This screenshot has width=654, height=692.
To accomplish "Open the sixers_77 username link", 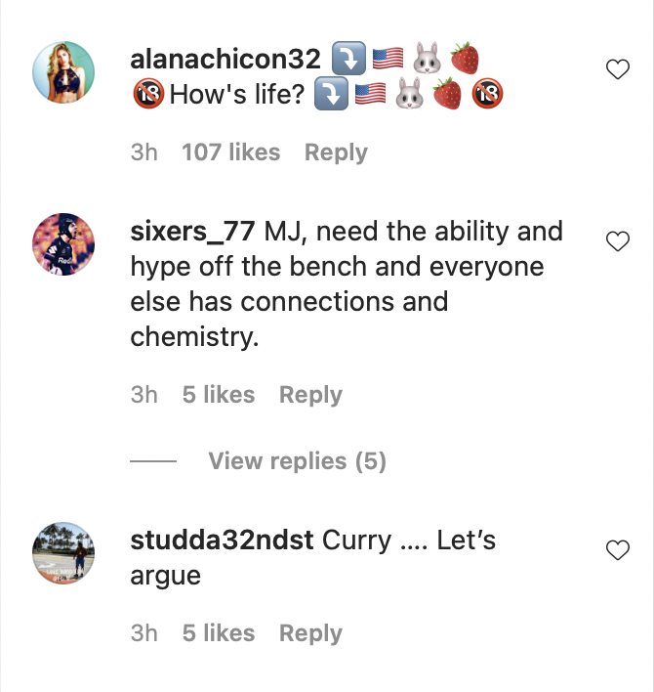I will 192,232.
